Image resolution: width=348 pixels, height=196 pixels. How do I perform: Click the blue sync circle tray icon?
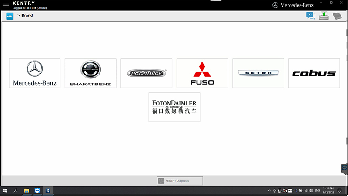tap(295, 190)
